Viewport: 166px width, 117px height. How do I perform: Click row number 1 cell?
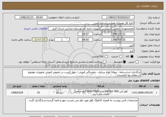[156, 93]
